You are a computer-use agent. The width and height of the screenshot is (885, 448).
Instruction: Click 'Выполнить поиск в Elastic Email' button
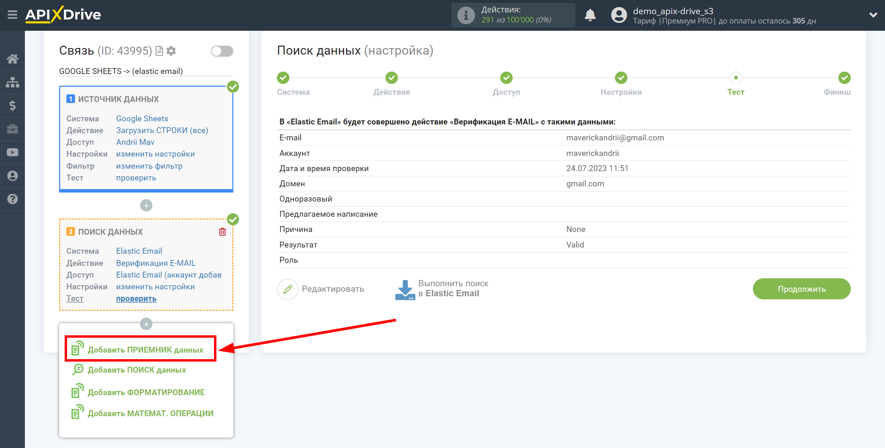(x=442, y=289)
